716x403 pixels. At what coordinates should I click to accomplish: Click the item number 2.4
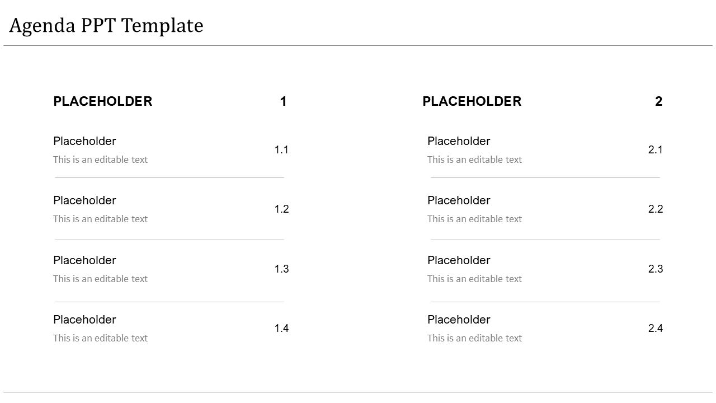pyautogui.click(x=656, y=328)
